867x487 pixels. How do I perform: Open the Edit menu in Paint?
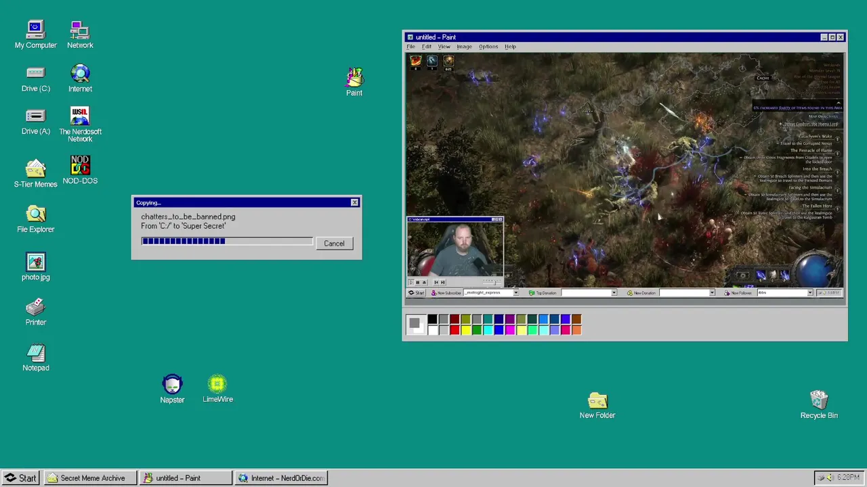coord(427,47)
